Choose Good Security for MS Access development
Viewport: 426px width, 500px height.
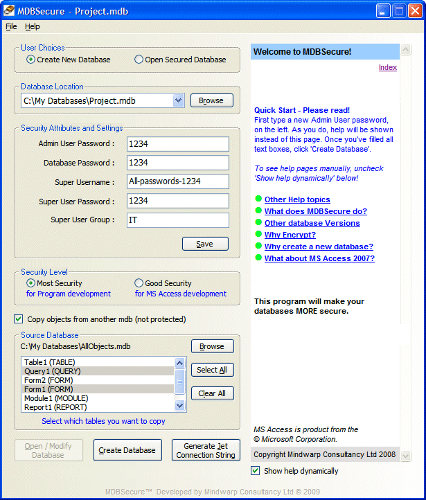pyautogui.click(x=139, y=283)
